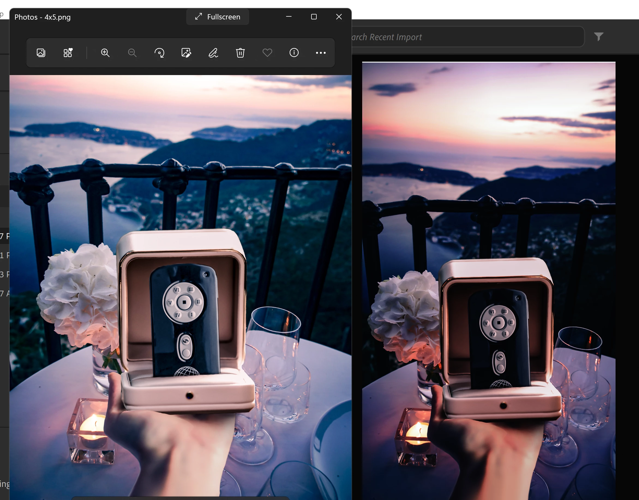Rotate the image using the rotate icon

point(159,53)
